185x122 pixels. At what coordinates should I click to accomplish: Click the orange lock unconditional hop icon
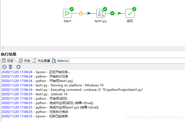(81, 13)
